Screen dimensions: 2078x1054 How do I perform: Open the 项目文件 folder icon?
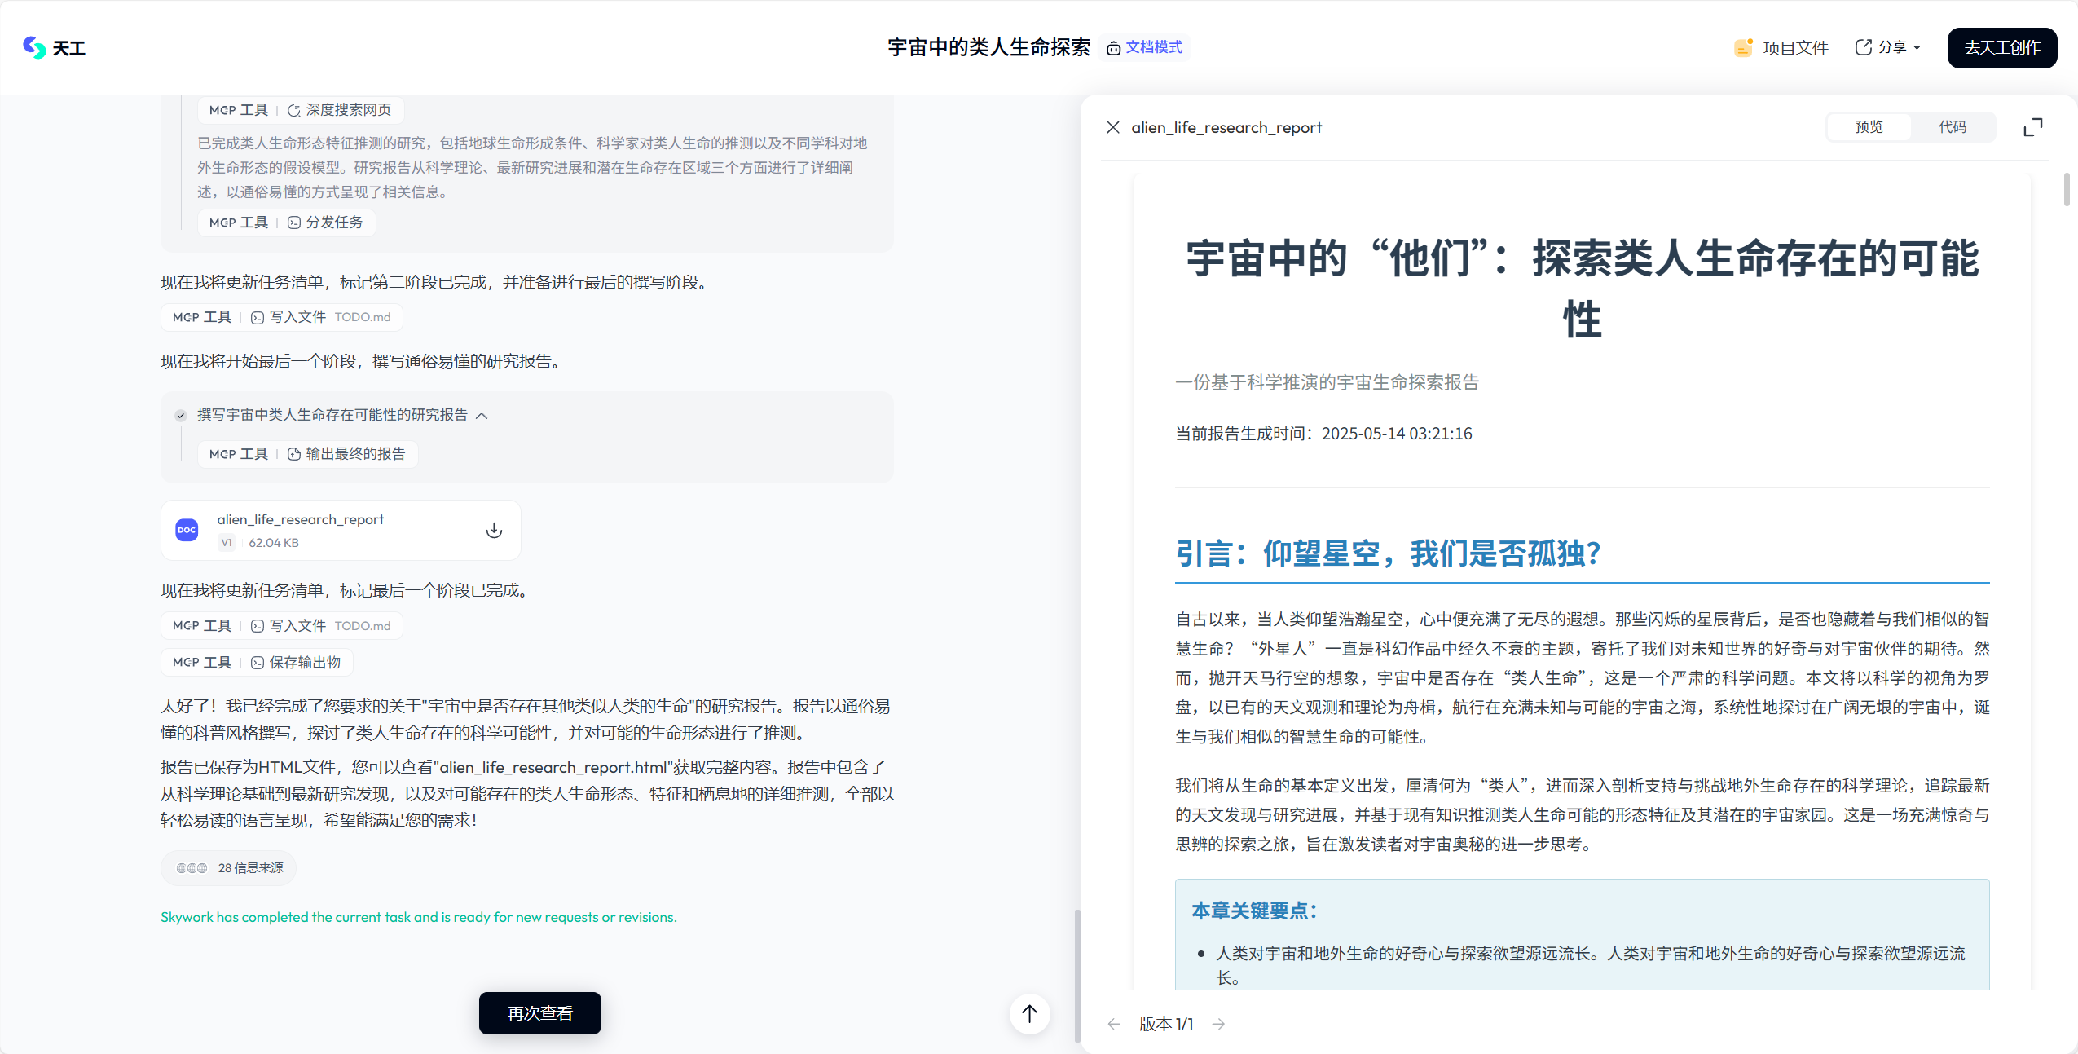tap(1743, 47)
